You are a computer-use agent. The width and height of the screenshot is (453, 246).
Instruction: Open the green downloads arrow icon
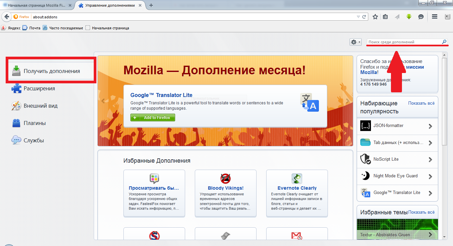click(x=409, y=17)
